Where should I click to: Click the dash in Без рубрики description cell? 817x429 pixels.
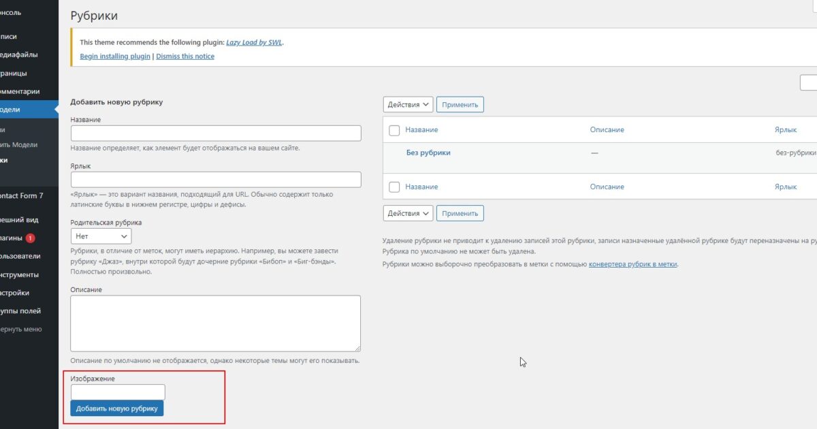pyautogui.click(x=594, y=153)
